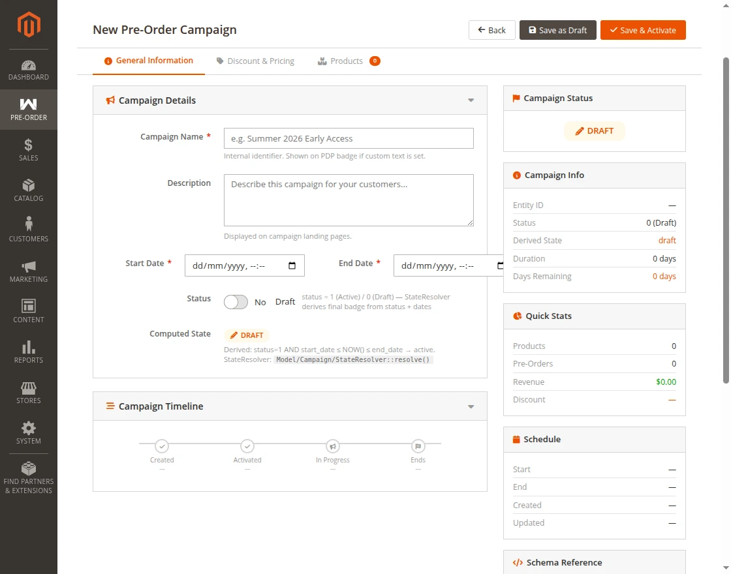Viewport: 731px width, 574px height.
Task: Open the Customers menu
Action: 29,231
